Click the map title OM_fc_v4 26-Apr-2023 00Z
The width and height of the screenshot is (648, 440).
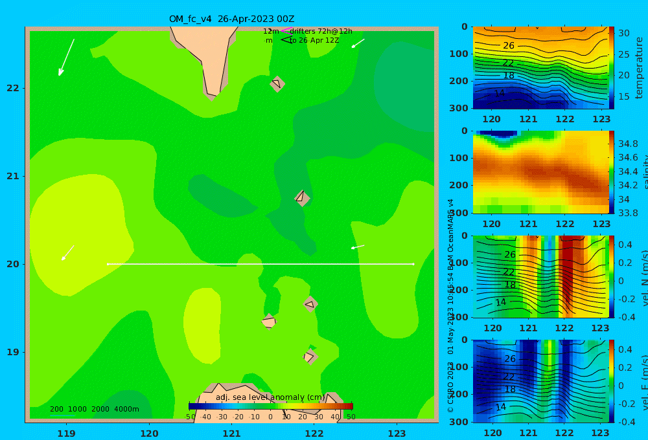coord(231,19)
